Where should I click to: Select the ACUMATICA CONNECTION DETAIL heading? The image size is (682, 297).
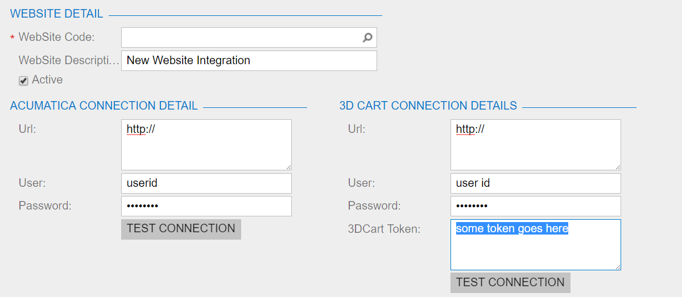click(104, 106)
